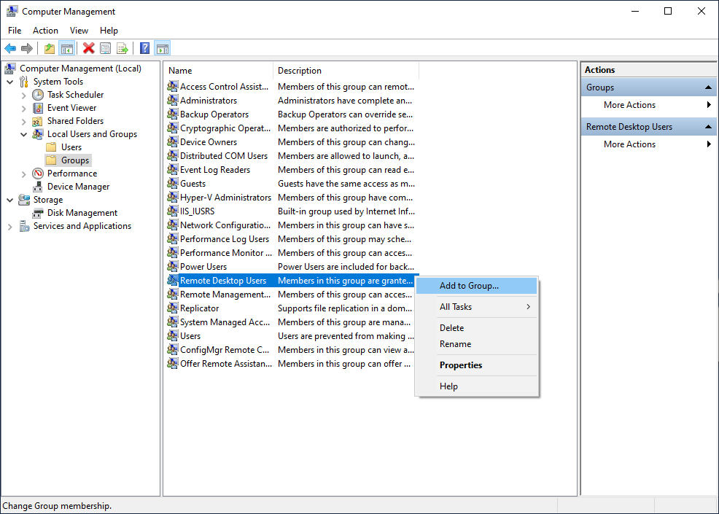Click the Performance icon in tree
The width and height of the screenshot is (719, 514).
tap(38, 174)
